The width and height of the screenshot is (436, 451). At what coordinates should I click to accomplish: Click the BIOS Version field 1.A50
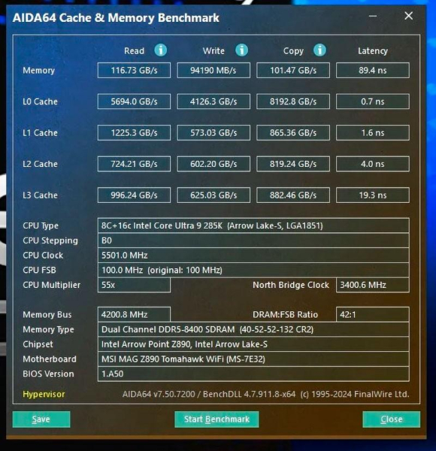(x=253, y=374)
